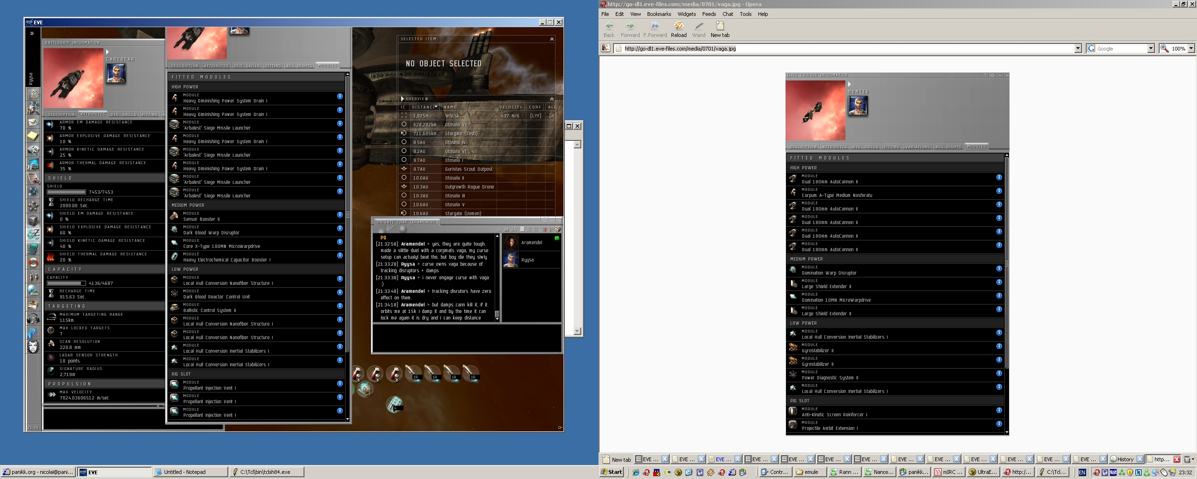This screenshot has width=1197, height=479.
Task: Reload the page in Opera
Action: (x=678, y=29)
